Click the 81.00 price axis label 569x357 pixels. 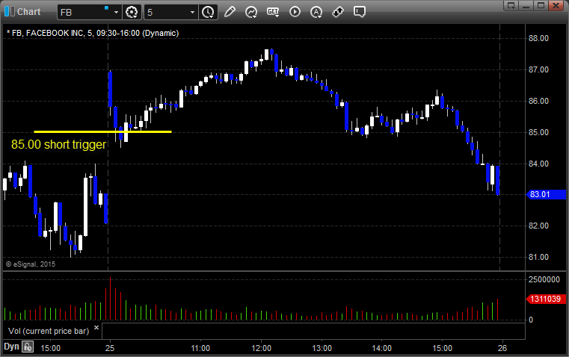click(x=538, y=258)
